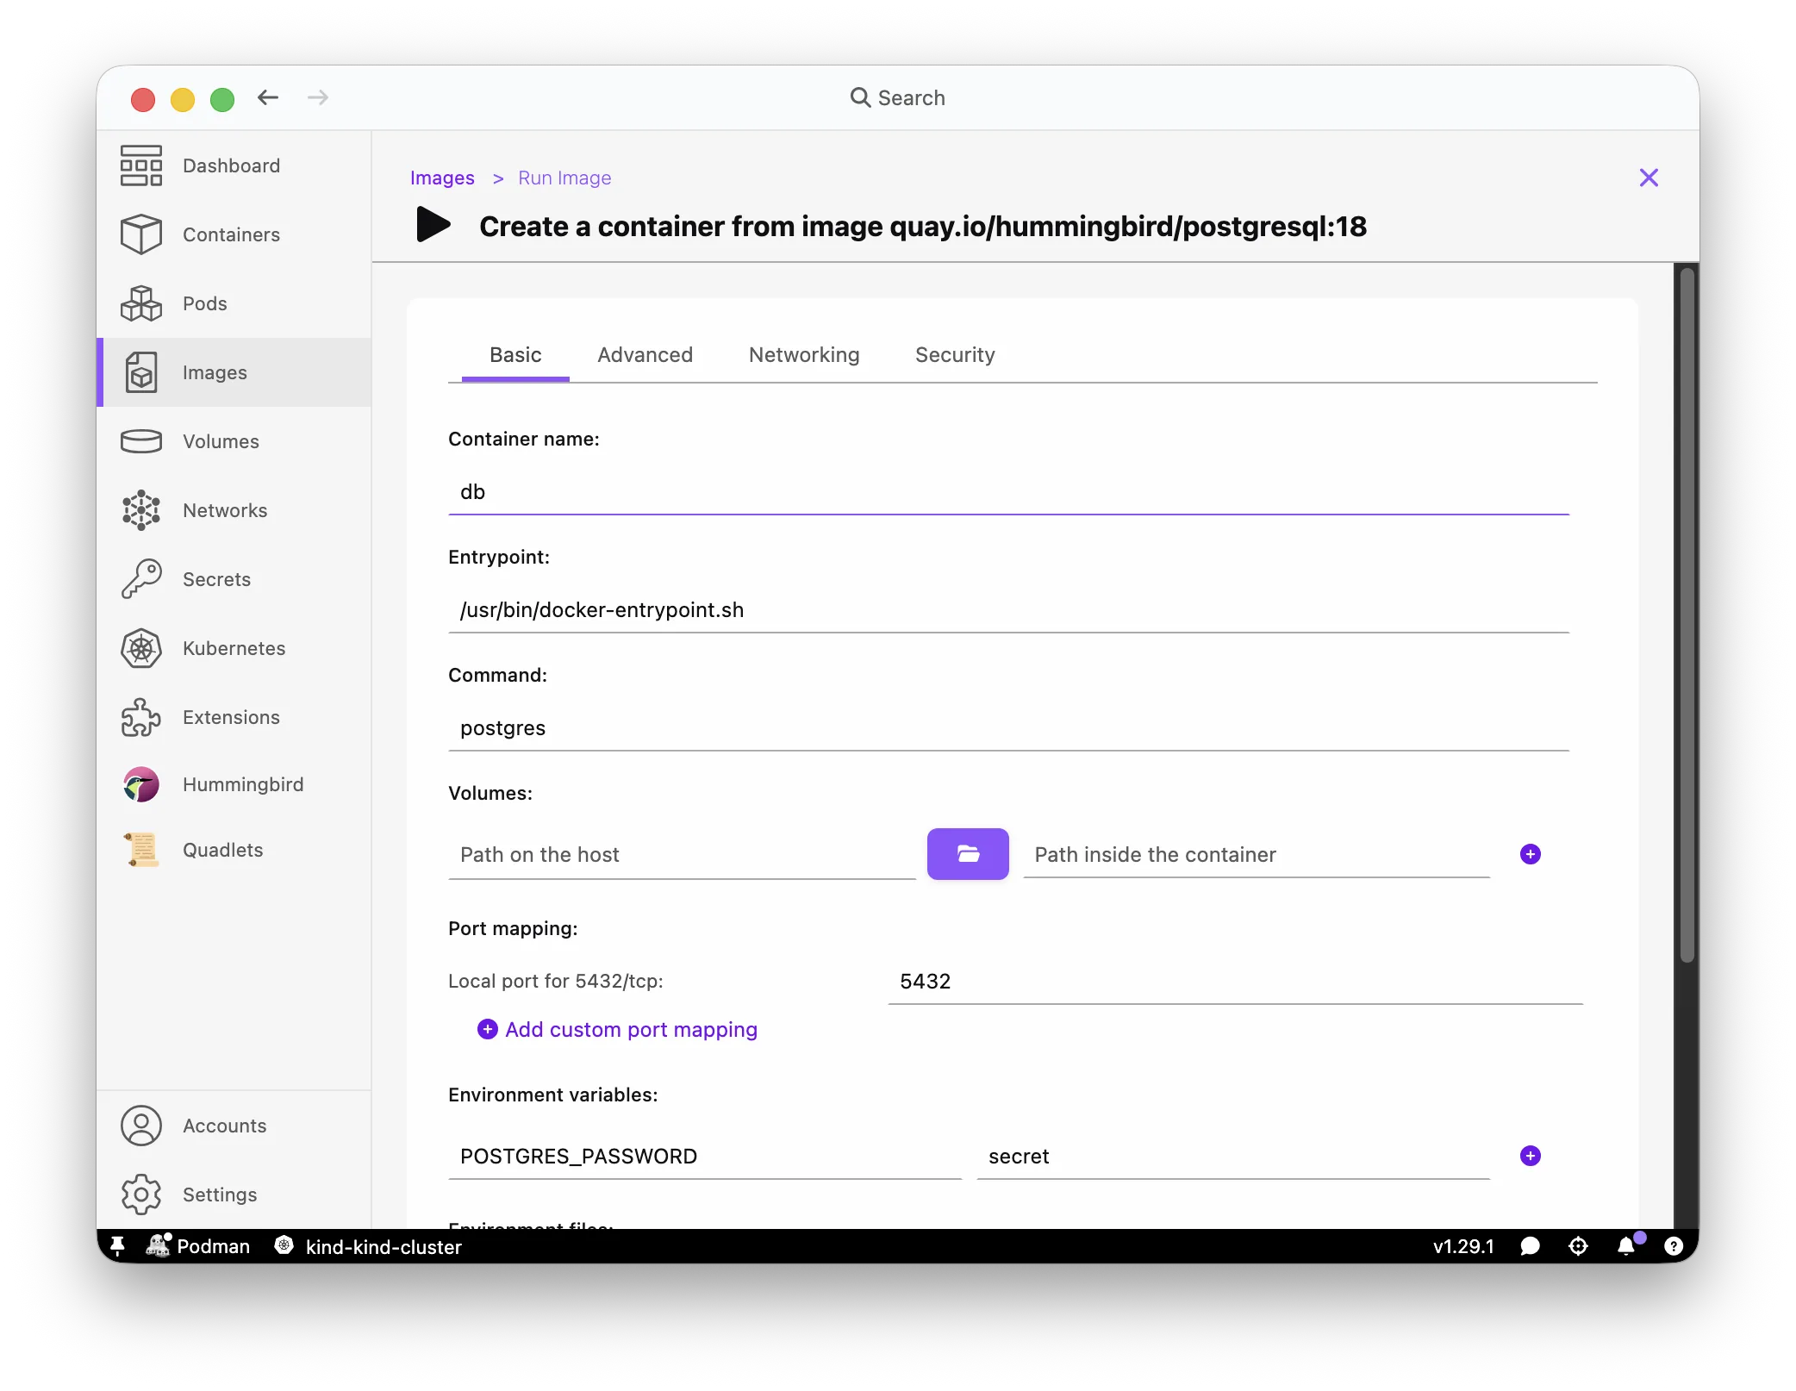
Task: Open Volumes disk icon in sidebar
Action: tap(141, 441)
